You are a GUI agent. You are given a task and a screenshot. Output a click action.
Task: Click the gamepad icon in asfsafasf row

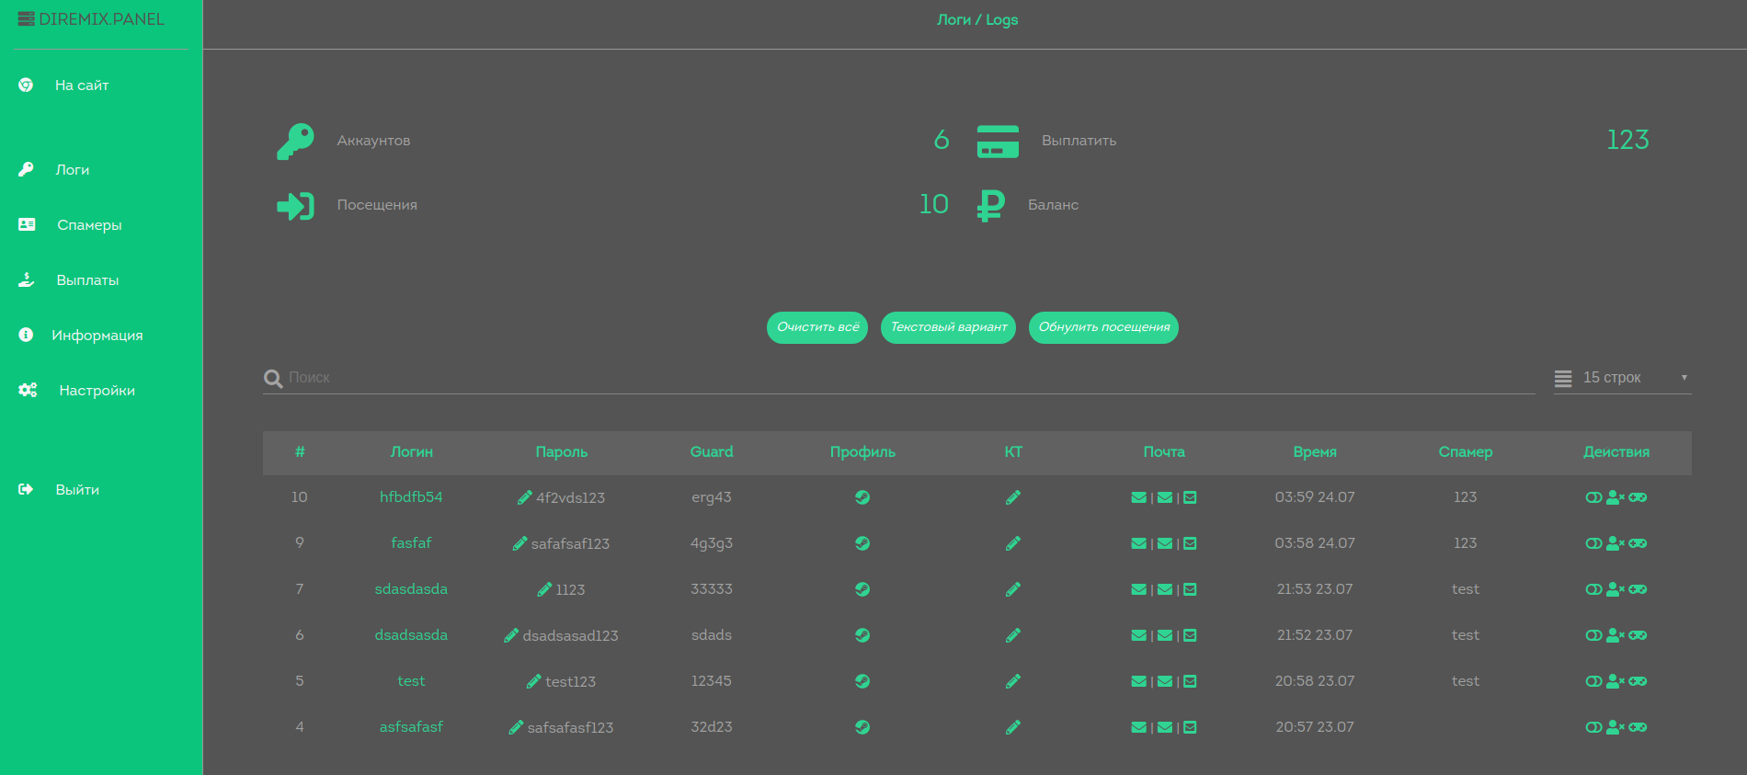coord(1638,727)
